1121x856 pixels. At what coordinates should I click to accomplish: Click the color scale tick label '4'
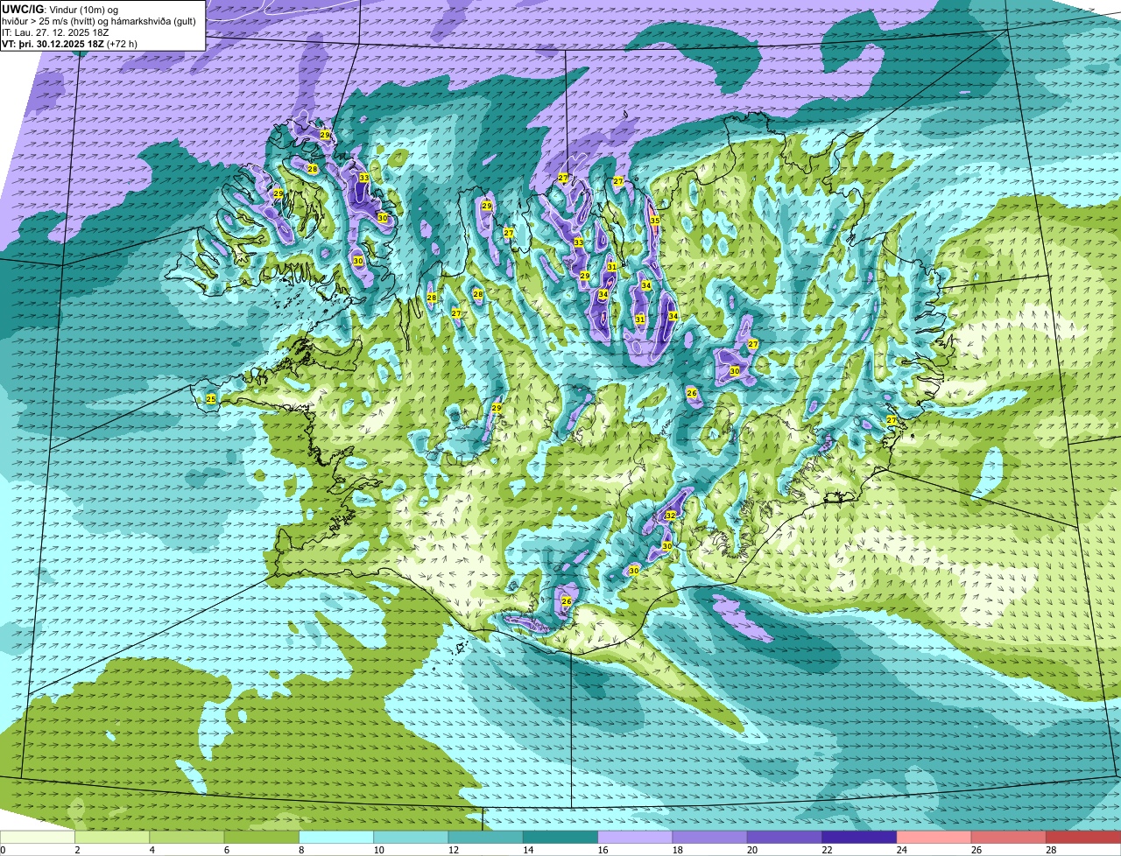point(152,850)
